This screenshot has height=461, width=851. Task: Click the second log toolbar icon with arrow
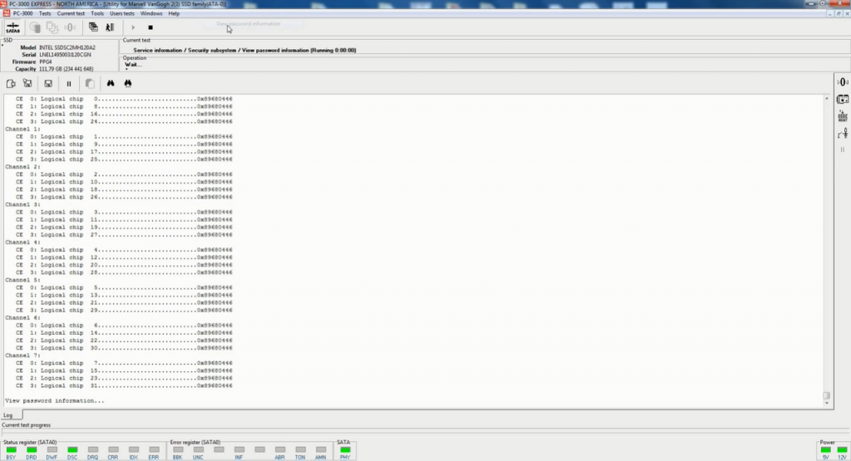point(27,84)
